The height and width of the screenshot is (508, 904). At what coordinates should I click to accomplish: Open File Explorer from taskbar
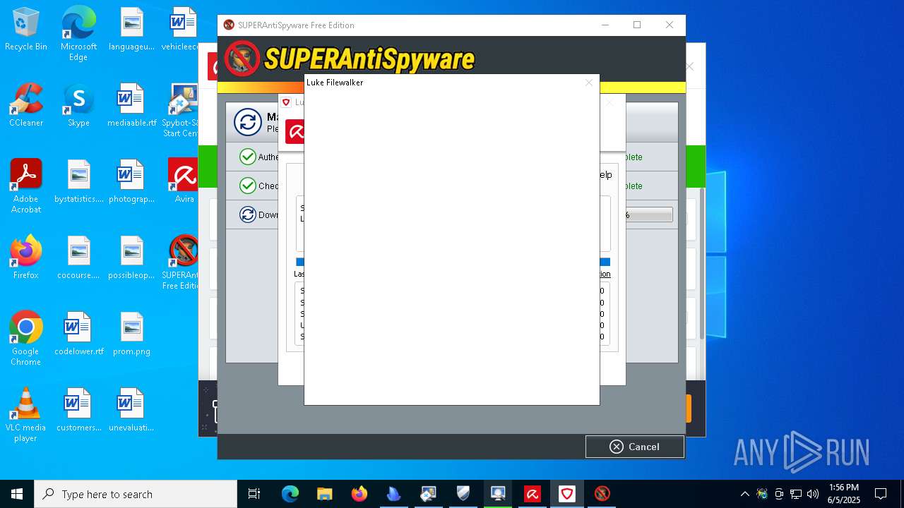click(325, 494)
